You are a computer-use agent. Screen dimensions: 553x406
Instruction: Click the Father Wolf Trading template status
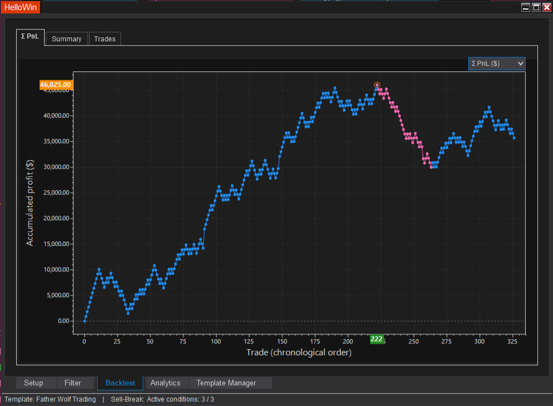50,399
